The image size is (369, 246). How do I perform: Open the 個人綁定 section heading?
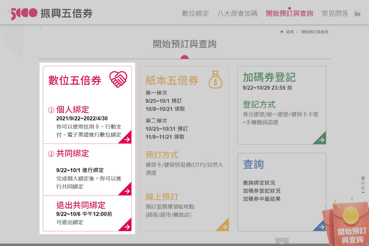pyautogui.click(x=73, y=110)
